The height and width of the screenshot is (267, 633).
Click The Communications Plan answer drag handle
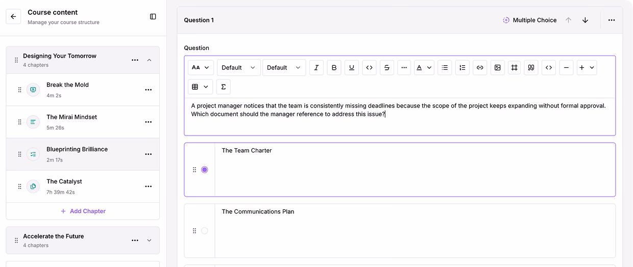point(194,231)
